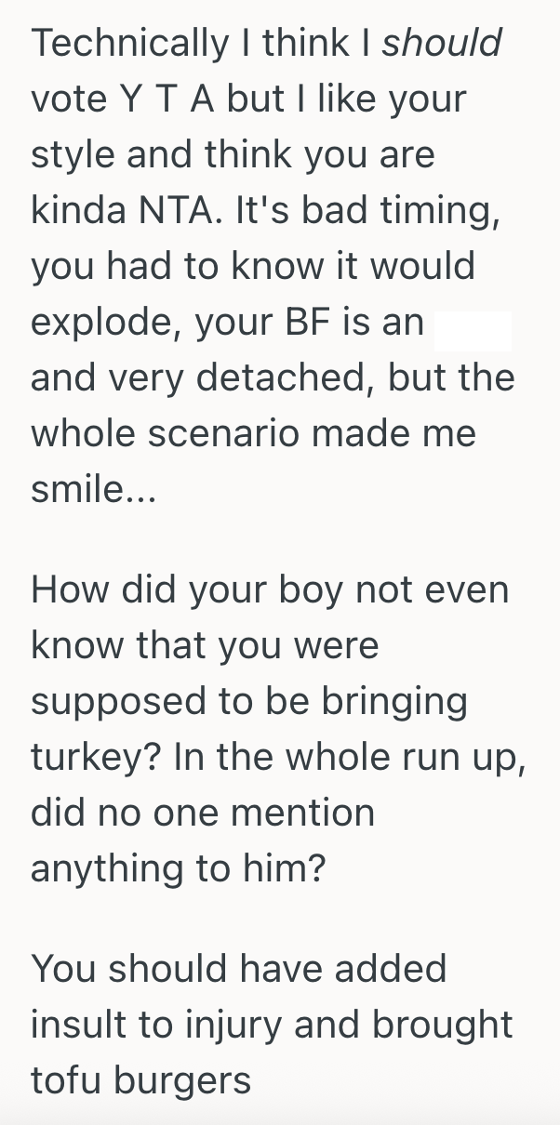560x1125 pixels.
Task: Click the phrase "tofu burgers"
Action: point(140,1080)
